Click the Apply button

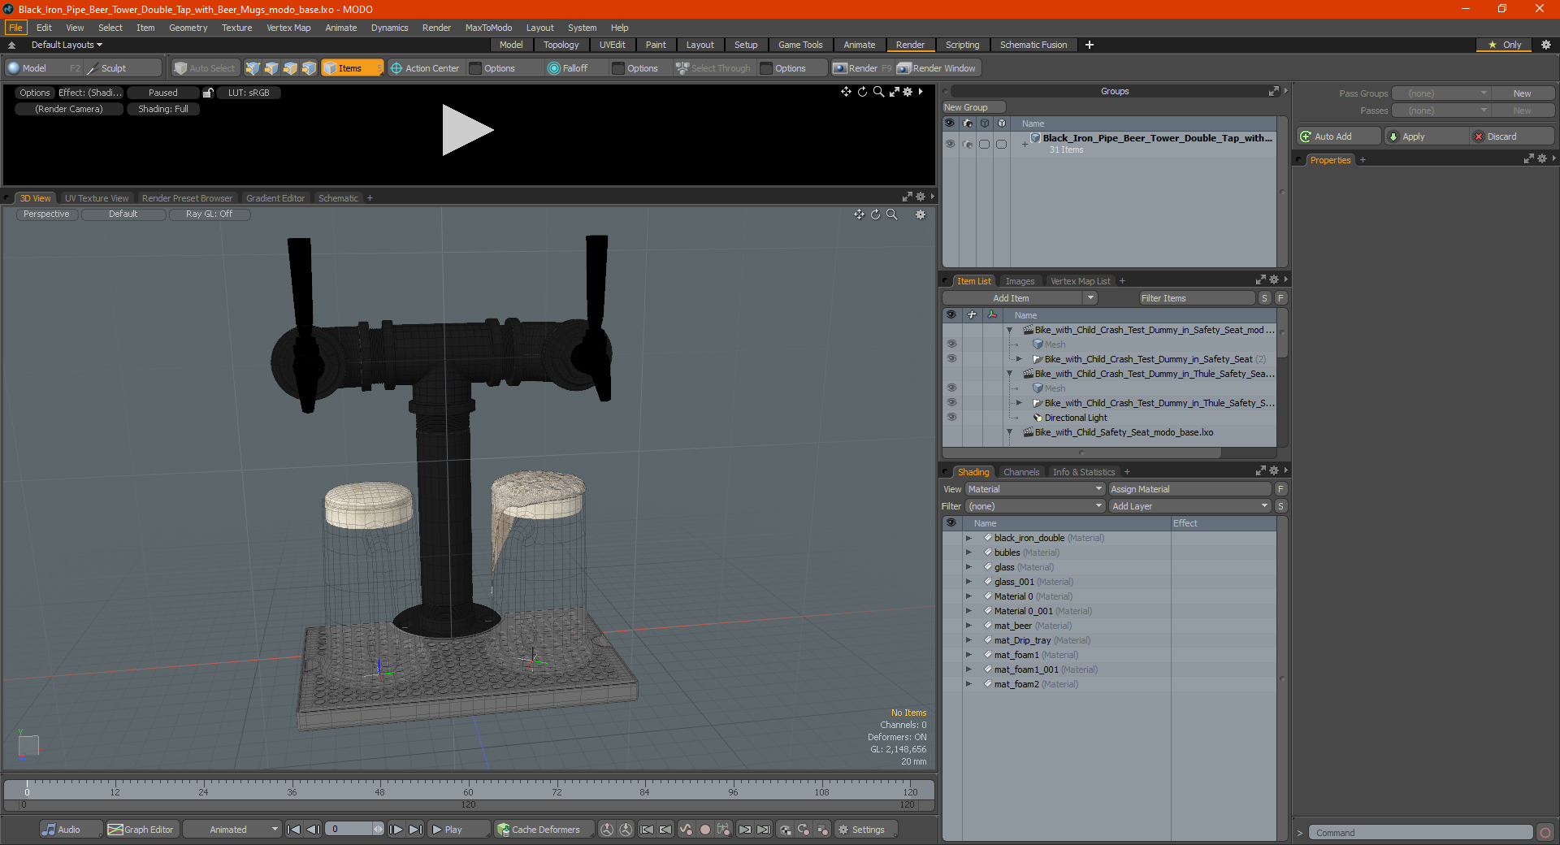pos(1427,136)
